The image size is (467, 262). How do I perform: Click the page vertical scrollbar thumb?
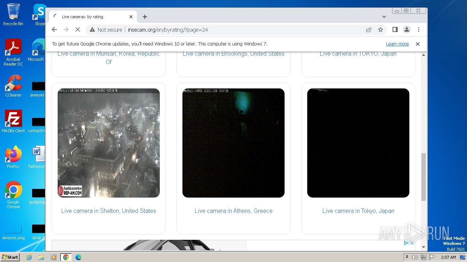[423, 177]
